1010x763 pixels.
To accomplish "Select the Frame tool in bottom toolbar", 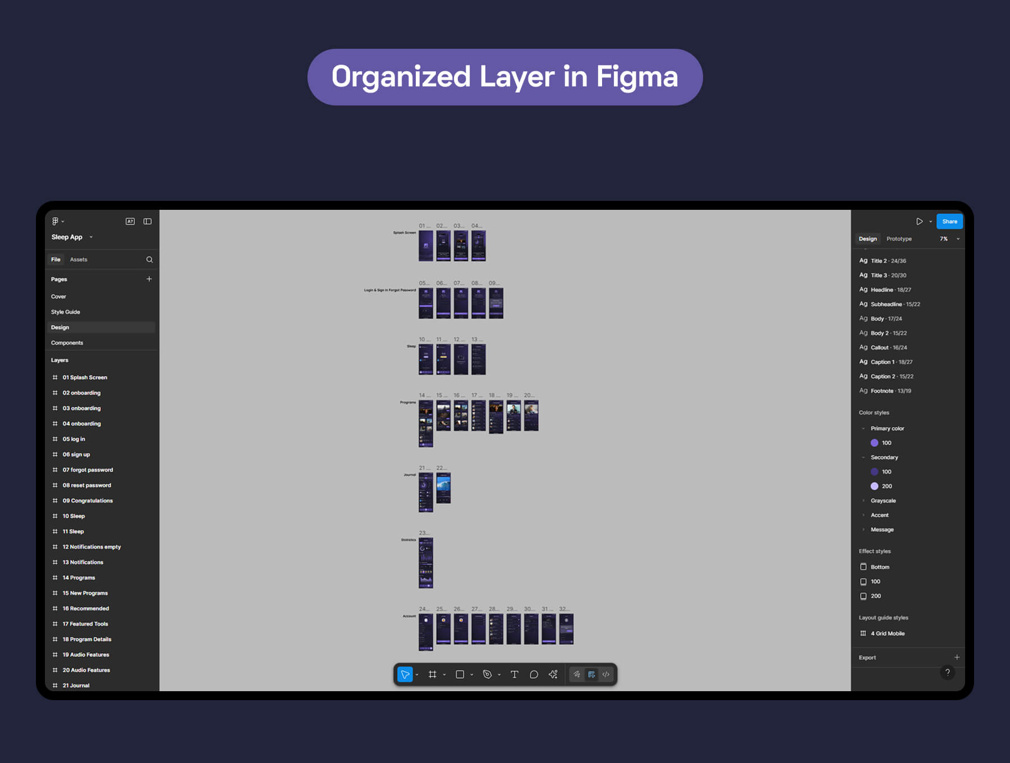I will click(x=432, y=674).
